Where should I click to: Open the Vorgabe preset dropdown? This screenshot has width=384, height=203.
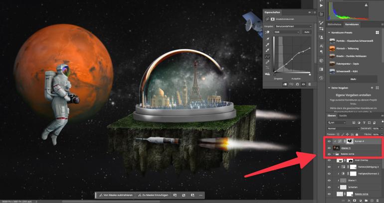[x=294, y=26]
